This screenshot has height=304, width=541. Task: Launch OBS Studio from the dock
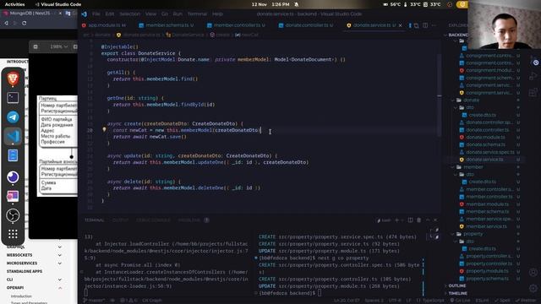(x=13, y=215)
